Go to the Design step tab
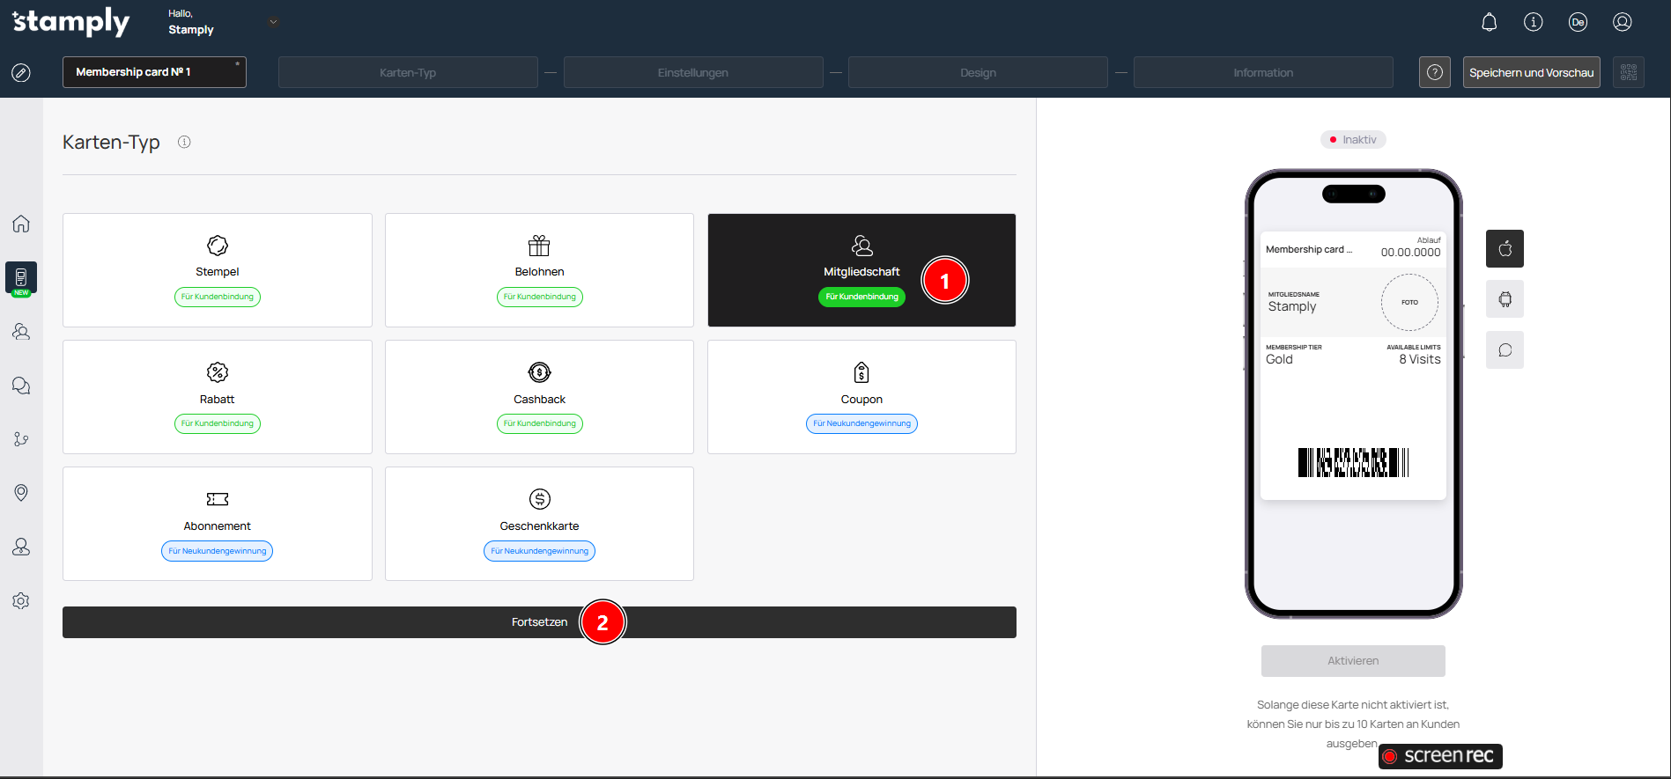1671x779 pixels. (978, 72)
